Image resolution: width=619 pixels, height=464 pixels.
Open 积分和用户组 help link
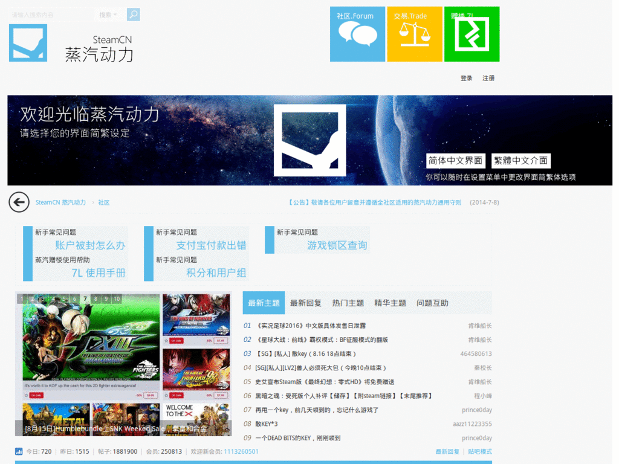tap(216, 273)
